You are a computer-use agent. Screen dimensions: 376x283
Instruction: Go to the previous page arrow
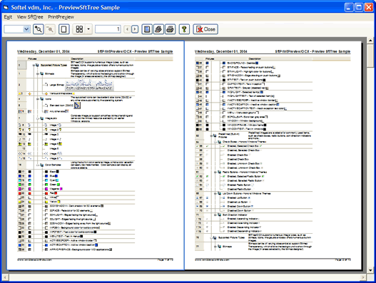coord(127,29)
